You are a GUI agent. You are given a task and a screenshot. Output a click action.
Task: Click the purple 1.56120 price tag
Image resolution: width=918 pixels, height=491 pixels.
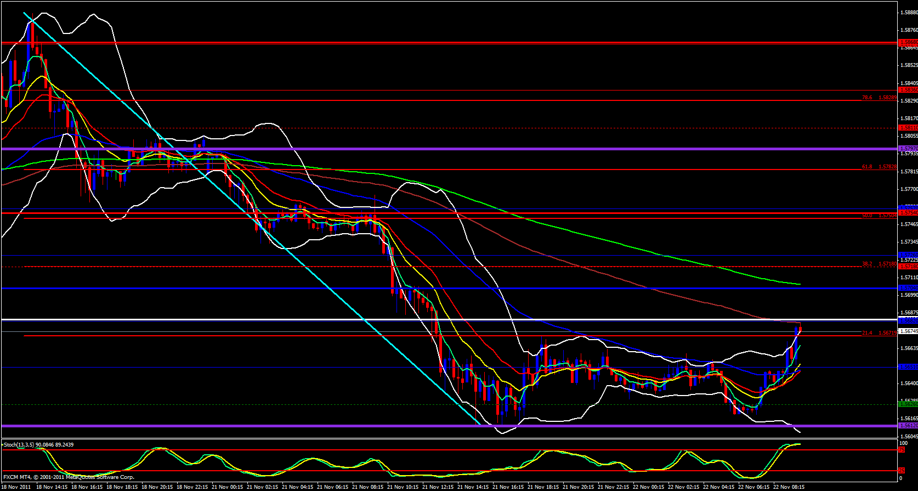point(908,425)
